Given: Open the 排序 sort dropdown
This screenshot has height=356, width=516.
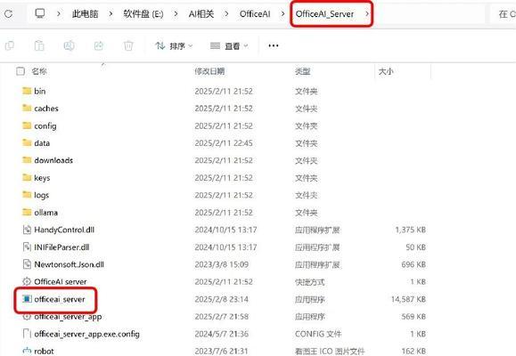Looking at the screenshot, I should pos(174,46).
